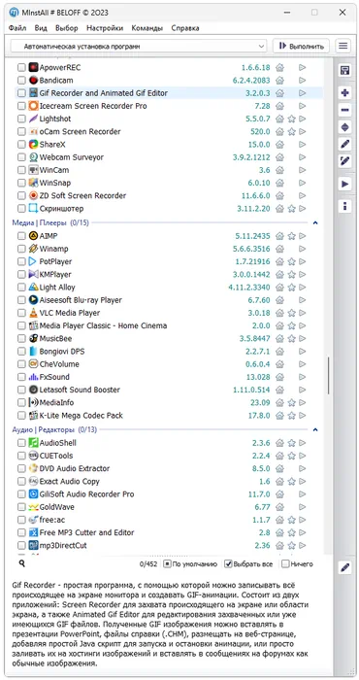The width and height of the screenshot is (359, 680).
Task: Click play arrow in Bandicam row
Action: click(x=303, y=81)
